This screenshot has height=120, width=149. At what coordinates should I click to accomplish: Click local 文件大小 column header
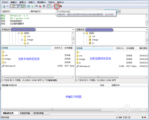[57, 48]
